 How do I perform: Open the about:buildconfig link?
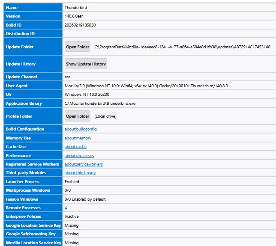81,129
